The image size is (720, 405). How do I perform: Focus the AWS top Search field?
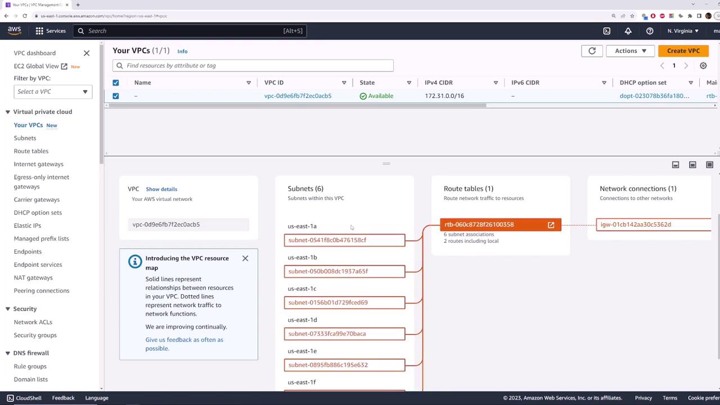click(x=190, y=31)
